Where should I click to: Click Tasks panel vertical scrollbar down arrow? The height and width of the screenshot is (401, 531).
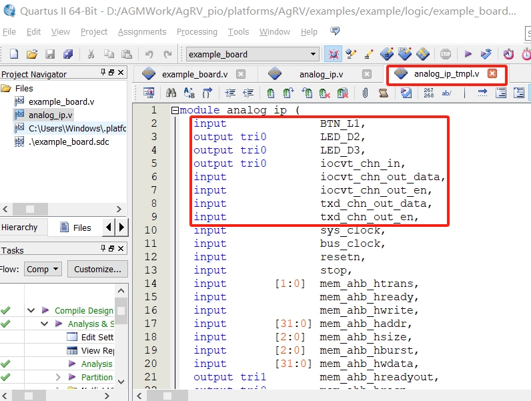121,382
